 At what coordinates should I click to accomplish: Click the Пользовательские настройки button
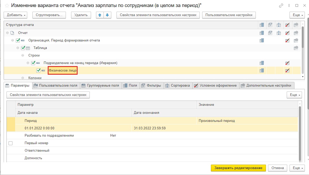(229, 15)
